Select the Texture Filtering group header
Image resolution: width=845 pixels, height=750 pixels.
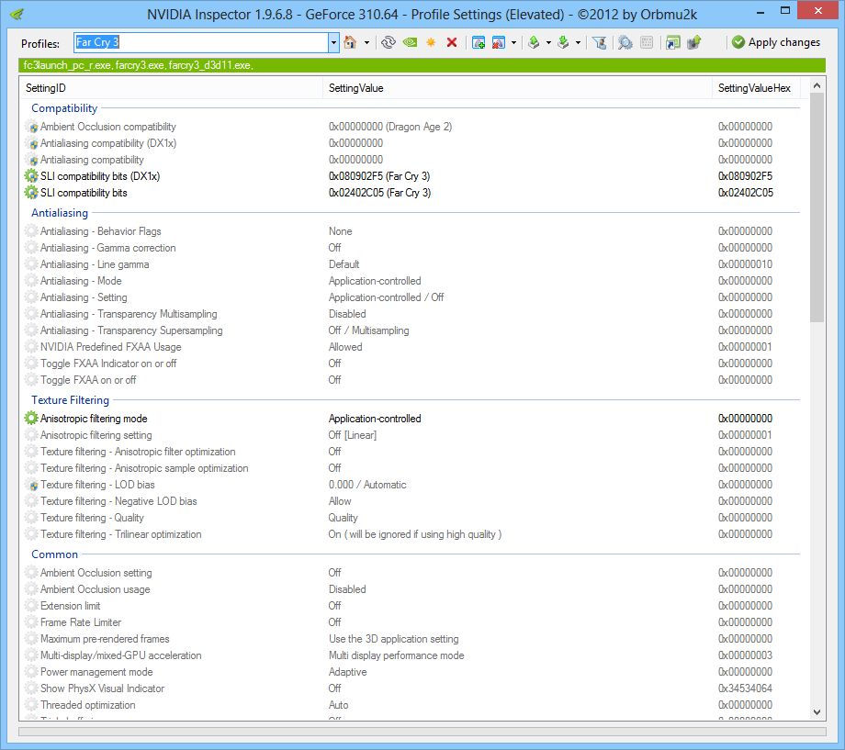(70, 399)
